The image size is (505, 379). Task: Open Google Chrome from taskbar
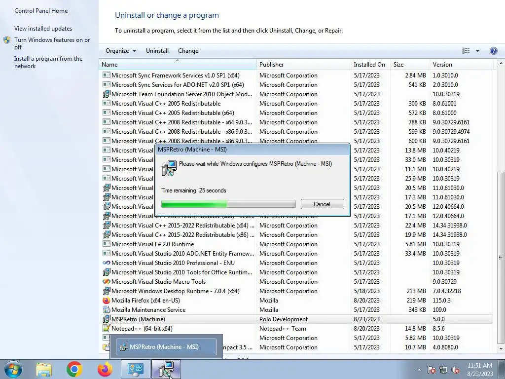pyautogui.click(x=74, y=369)
